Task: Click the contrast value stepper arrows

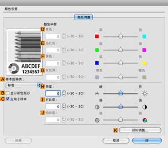Action: [64, 107]
